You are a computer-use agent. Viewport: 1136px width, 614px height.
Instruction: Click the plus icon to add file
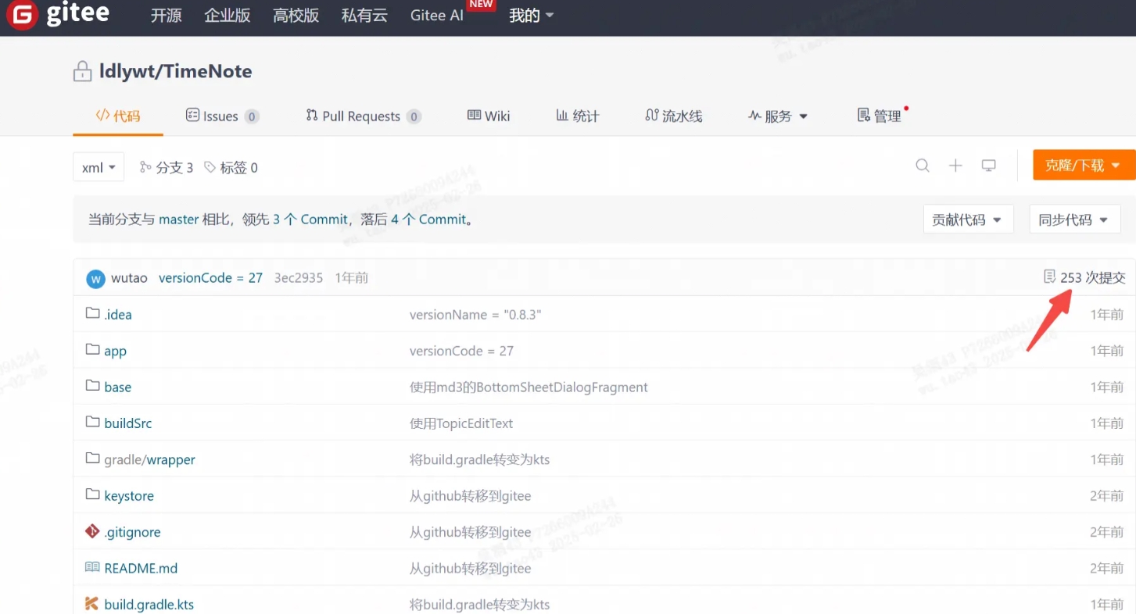pos(955,166)
